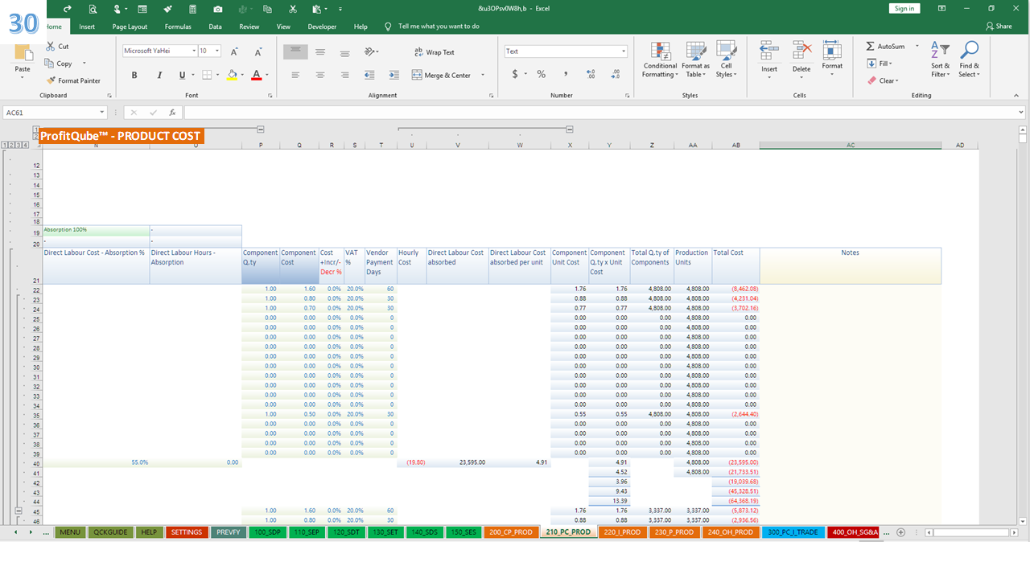This screenshot has height=579, width=1030.
Task: Toggle Bold formatting
Action: coord(134,75)
